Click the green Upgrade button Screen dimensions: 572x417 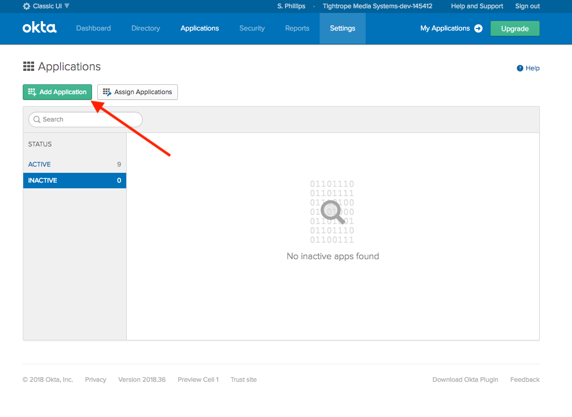point(515,28)
